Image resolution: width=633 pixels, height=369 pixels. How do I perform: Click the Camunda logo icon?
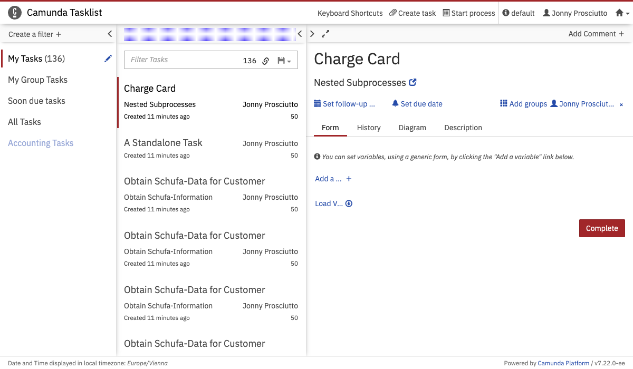tap(15, 13)
